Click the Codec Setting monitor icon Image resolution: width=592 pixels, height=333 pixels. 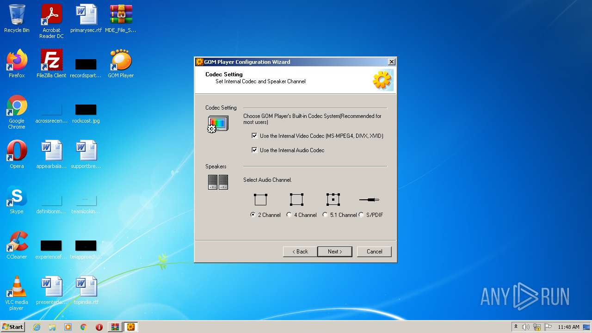[218, 124]
